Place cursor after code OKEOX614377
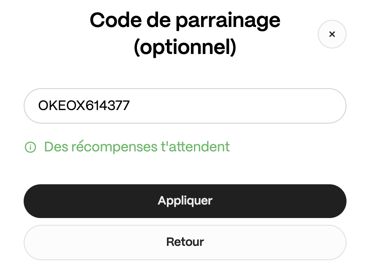The height and width of the screenshot is (264, 371). [x=131, y=106]
